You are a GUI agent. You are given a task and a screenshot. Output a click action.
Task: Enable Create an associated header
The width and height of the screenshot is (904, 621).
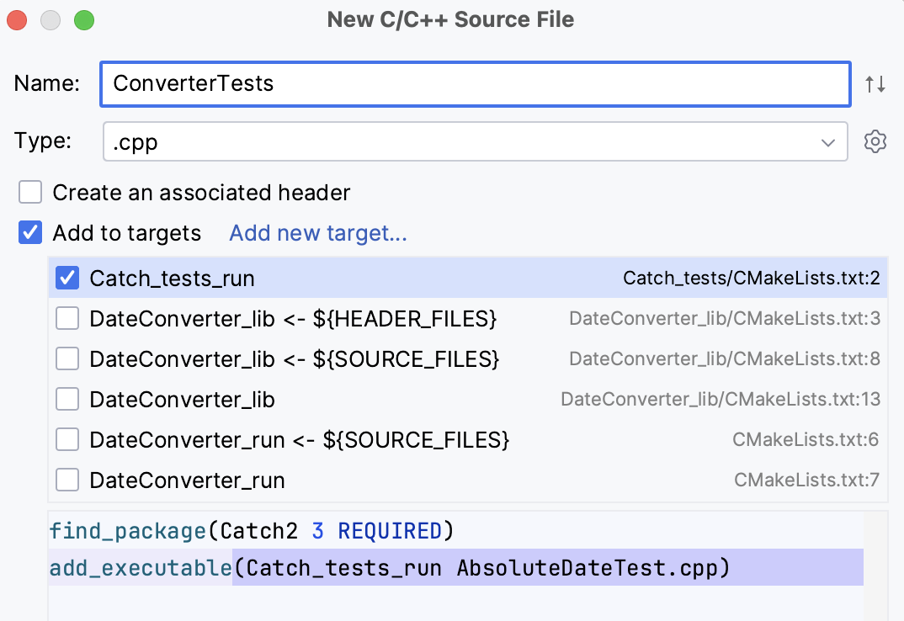(x=30, y=192)
